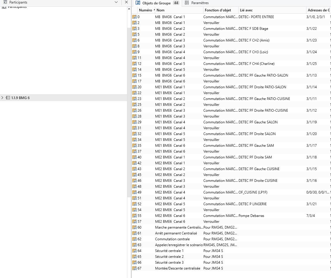Screen dimensions: 331x278
Task: Select the Montée/Descente centralisée row name
Action: pyautogui.click(x=178, y=268)
